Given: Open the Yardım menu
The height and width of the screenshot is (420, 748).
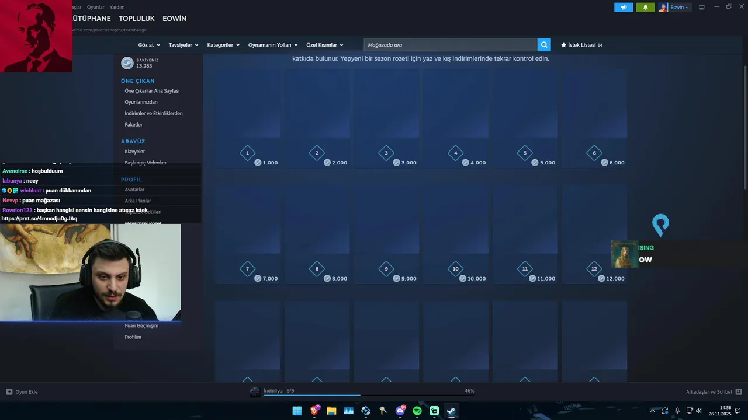Looking at the screenshot, I should (x=117, y=7).
